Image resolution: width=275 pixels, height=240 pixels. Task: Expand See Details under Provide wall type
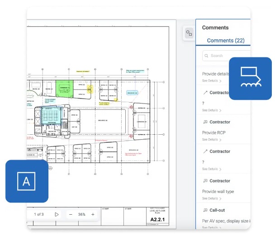click(211, 198)
